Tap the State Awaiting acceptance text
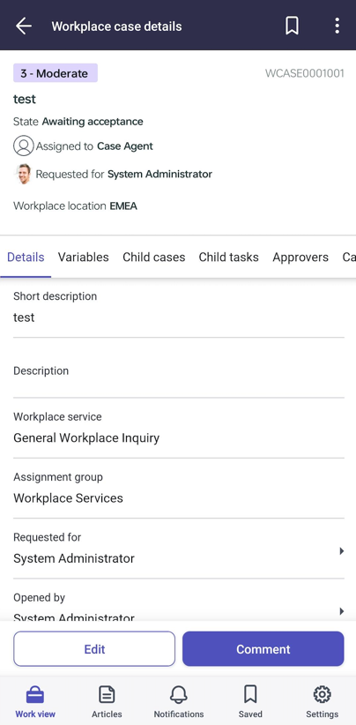The width and height of the screenshot is (356, 725). point(78,122)
